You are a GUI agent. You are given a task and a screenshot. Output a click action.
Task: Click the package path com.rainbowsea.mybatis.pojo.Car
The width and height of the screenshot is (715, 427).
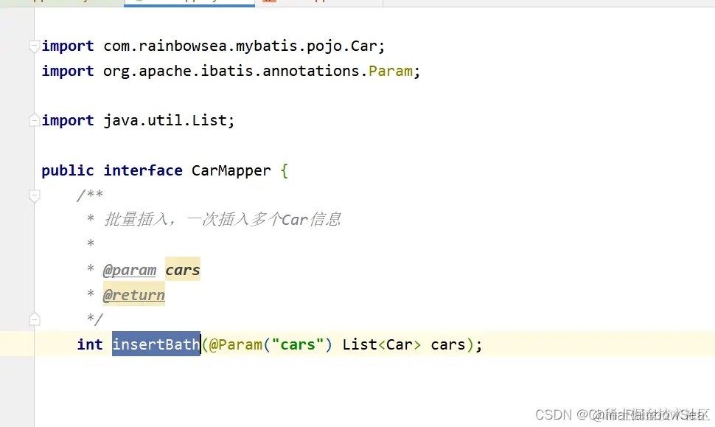pos(240,46)
